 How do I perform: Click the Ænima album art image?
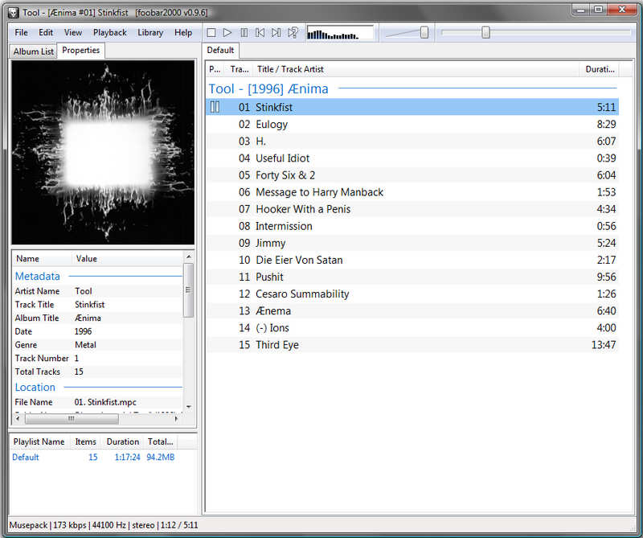coord(103,152)
